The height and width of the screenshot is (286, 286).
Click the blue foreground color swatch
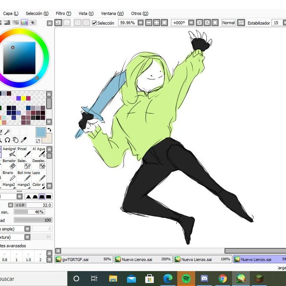click(x=40, y=132)
